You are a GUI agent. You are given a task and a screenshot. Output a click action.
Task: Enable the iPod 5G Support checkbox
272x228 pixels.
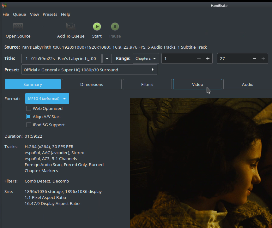(29, 125)
